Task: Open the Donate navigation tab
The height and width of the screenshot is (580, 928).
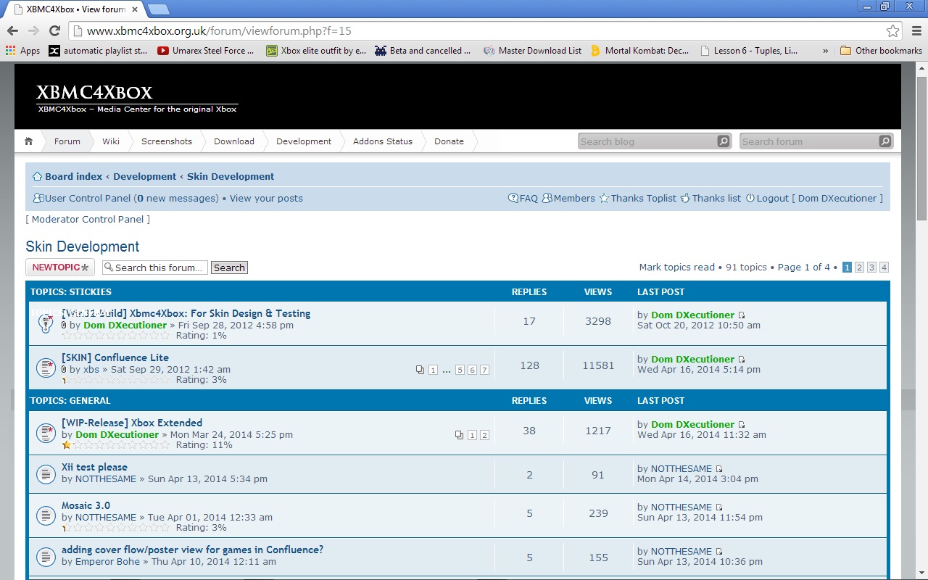Action: coord(449,141)
